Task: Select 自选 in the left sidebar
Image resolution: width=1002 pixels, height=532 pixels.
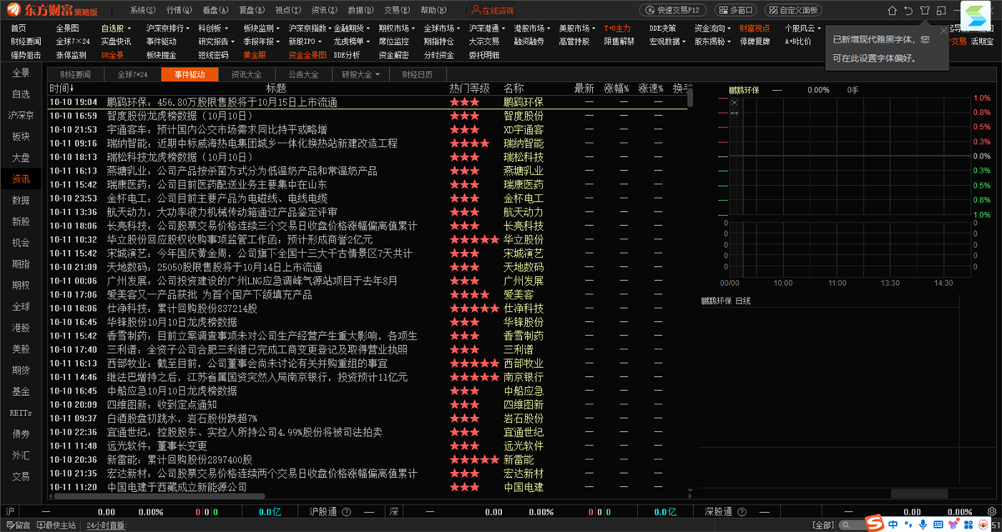Action: (x=21, y=94)
